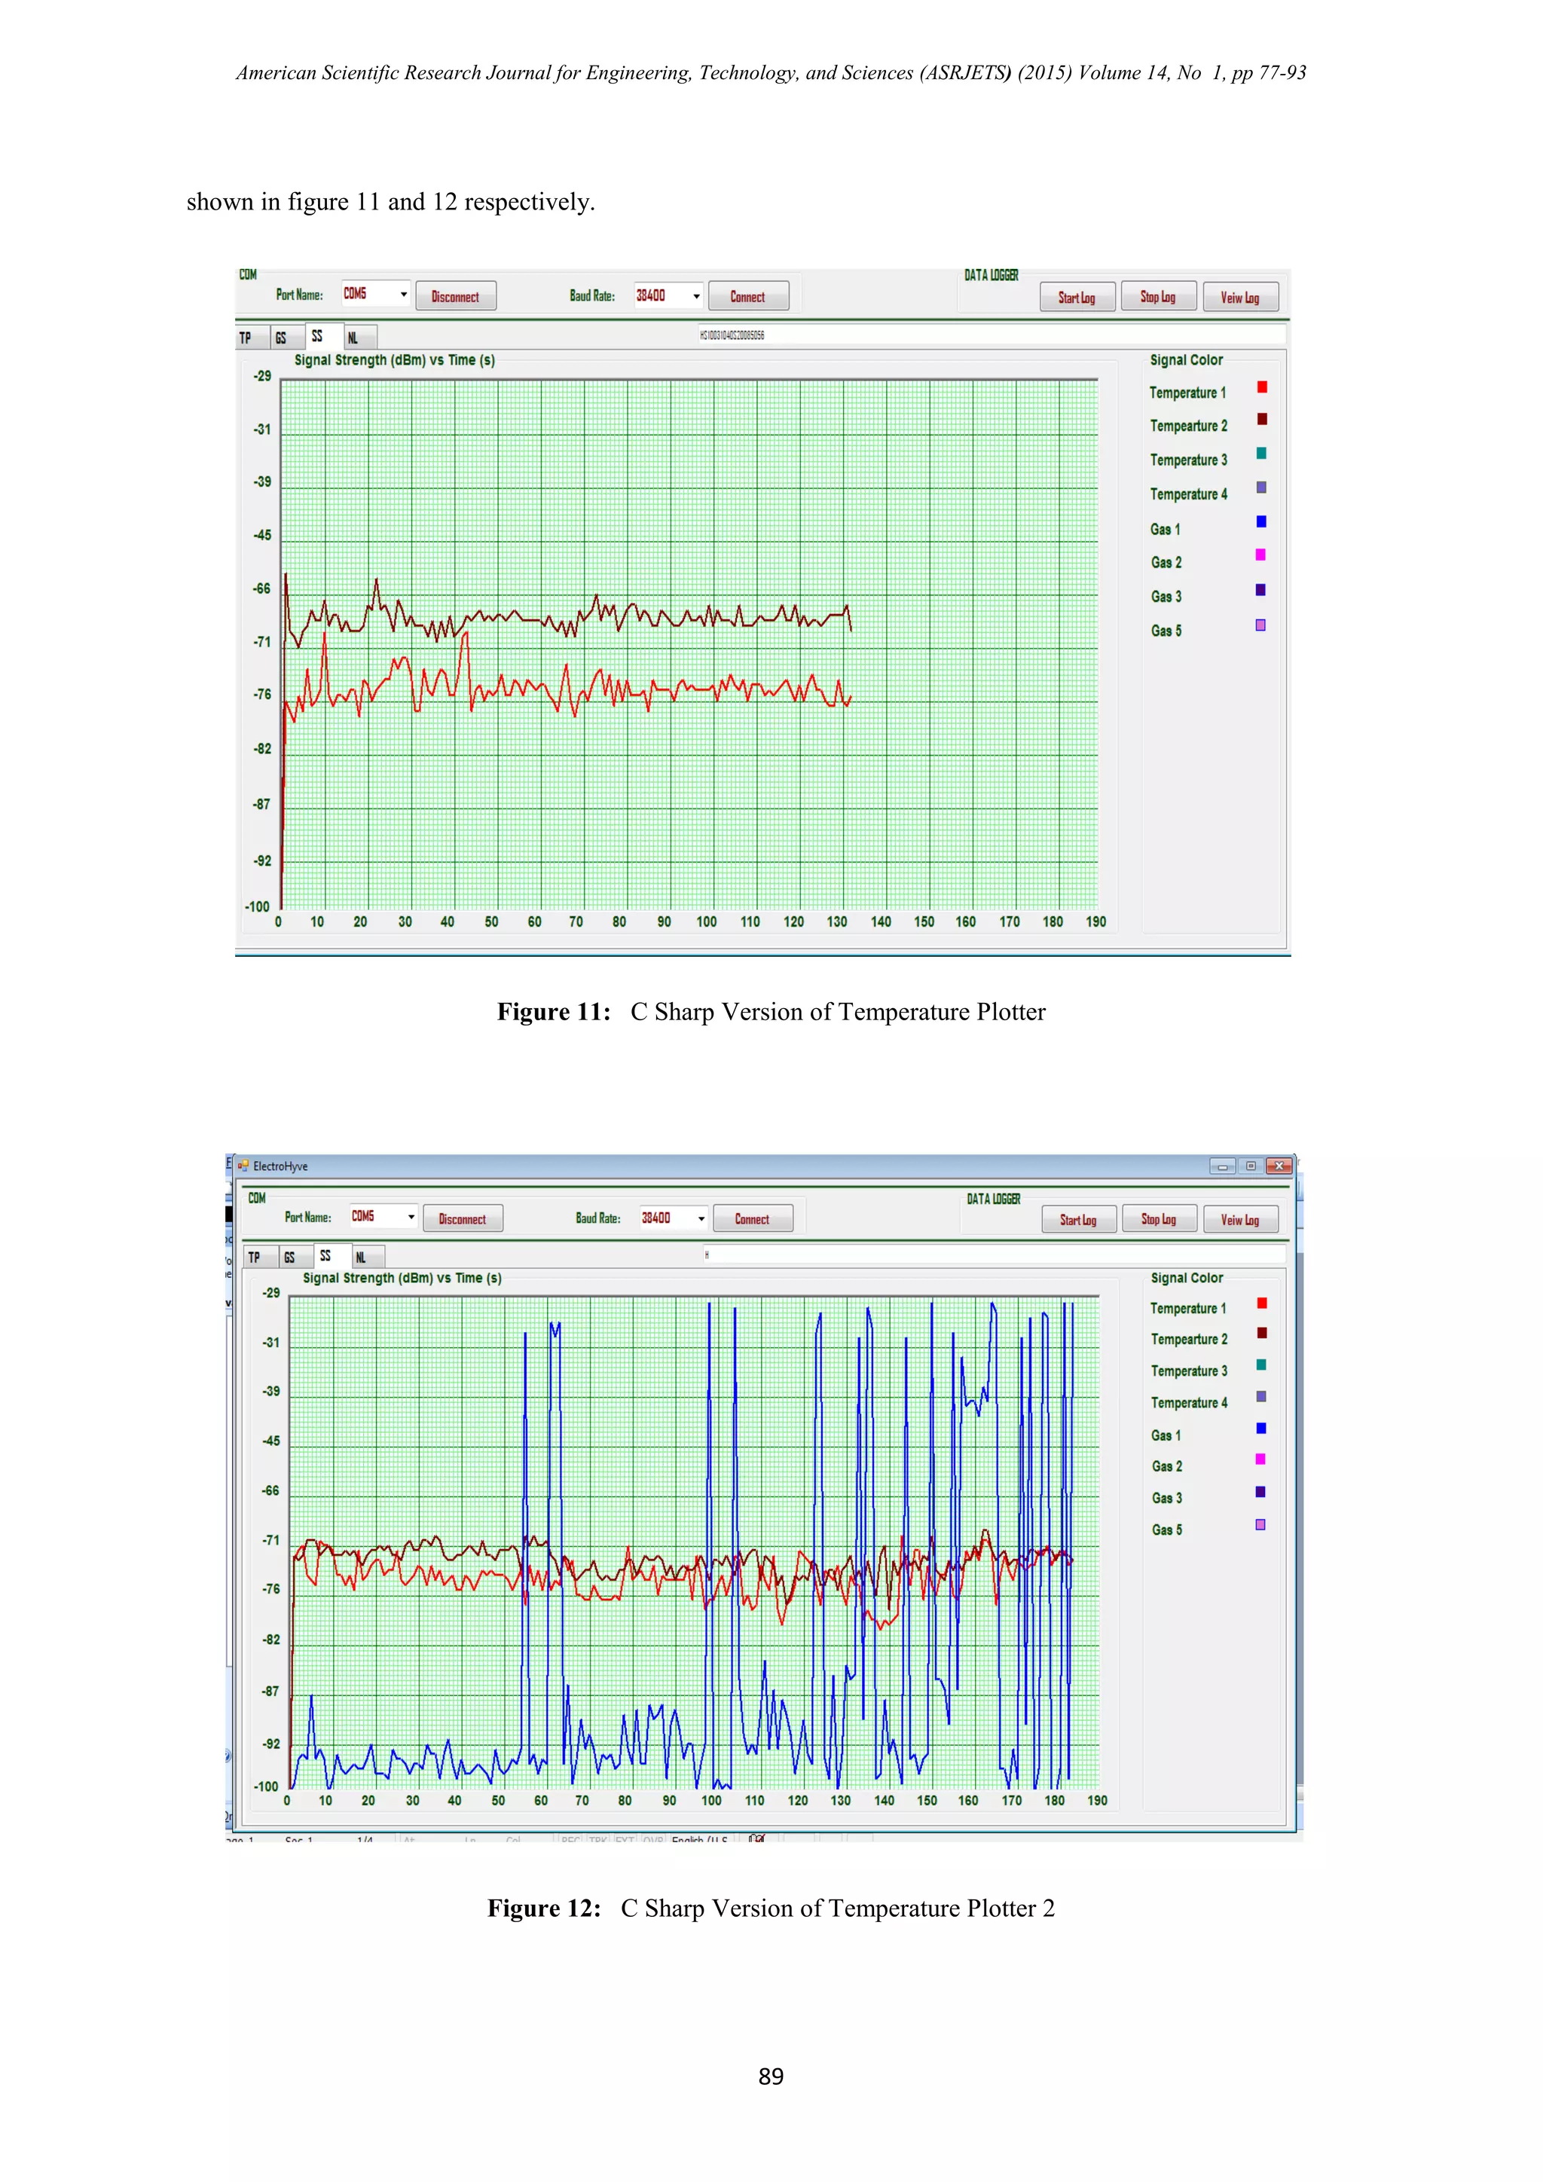Click the Temperature 4 swatch in ElectroHyve window
The height and width of the screenshot is (2182, 1543).
coord(1262,1397)
